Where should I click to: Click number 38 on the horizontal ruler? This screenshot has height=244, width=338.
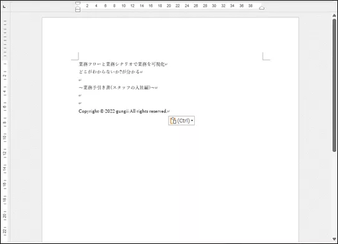[250, 6]
